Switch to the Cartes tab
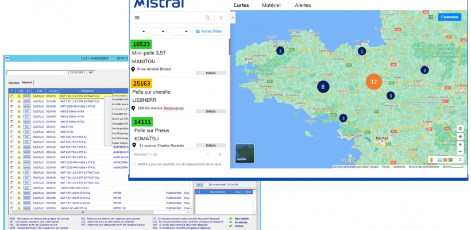The height and width of the screenshot is (230, 471). [241, 5]
